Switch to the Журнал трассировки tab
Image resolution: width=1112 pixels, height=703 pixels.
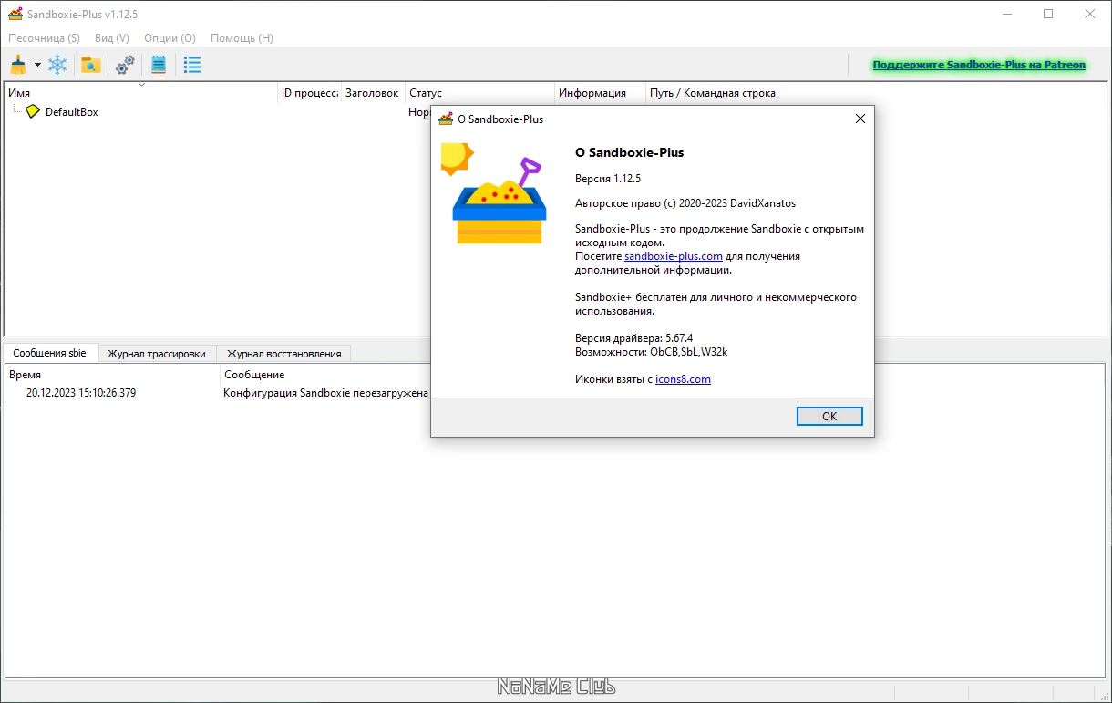[x=157, y=354]
